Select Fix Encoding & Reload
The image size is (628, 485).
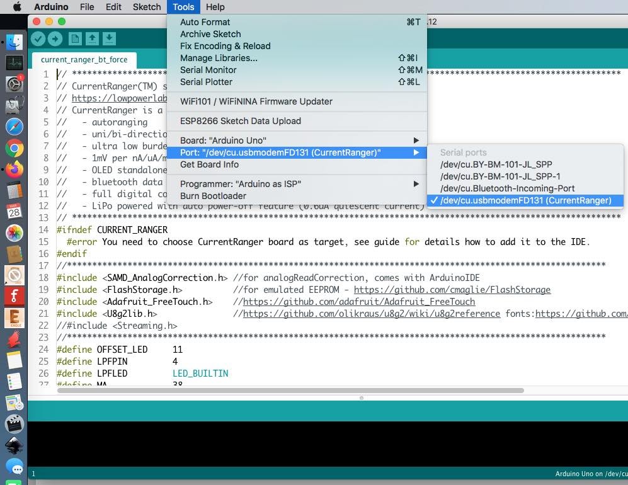pyautogui.click(x=297, y=46)
